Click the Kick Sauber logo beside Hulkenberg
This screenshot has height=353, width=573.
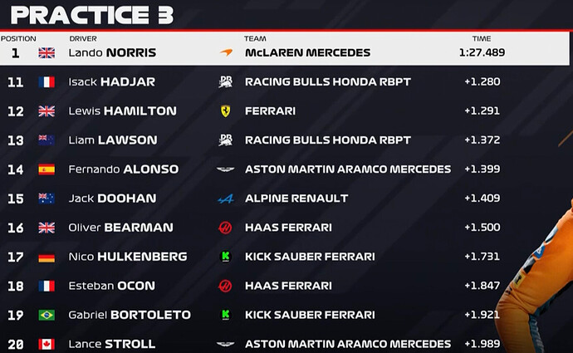click(225, 257)
